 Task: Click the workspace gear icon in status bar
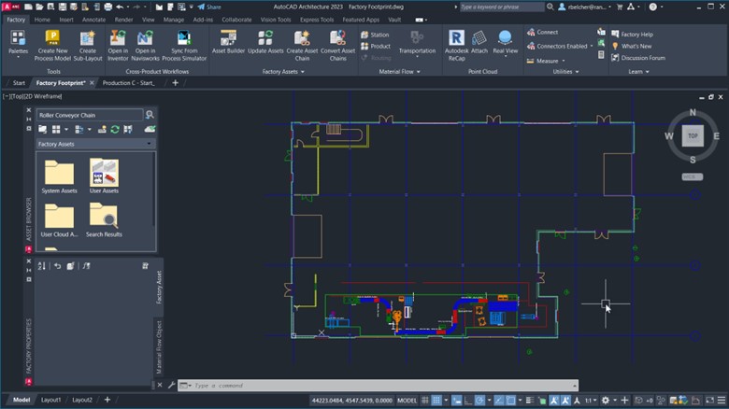[606, 401]
